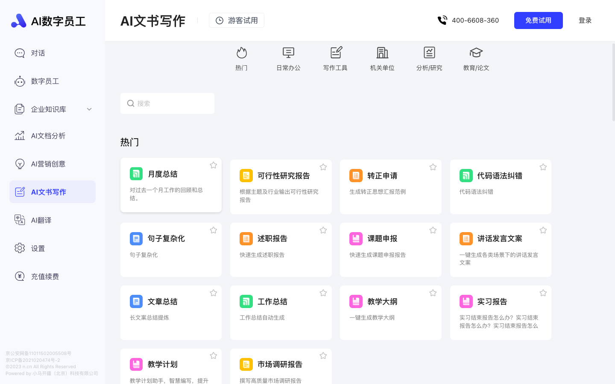Mark 讲话发言文案 as favorite
This screenshot has height=384, width=615.
pyautogui.click(x=543, y=230)
